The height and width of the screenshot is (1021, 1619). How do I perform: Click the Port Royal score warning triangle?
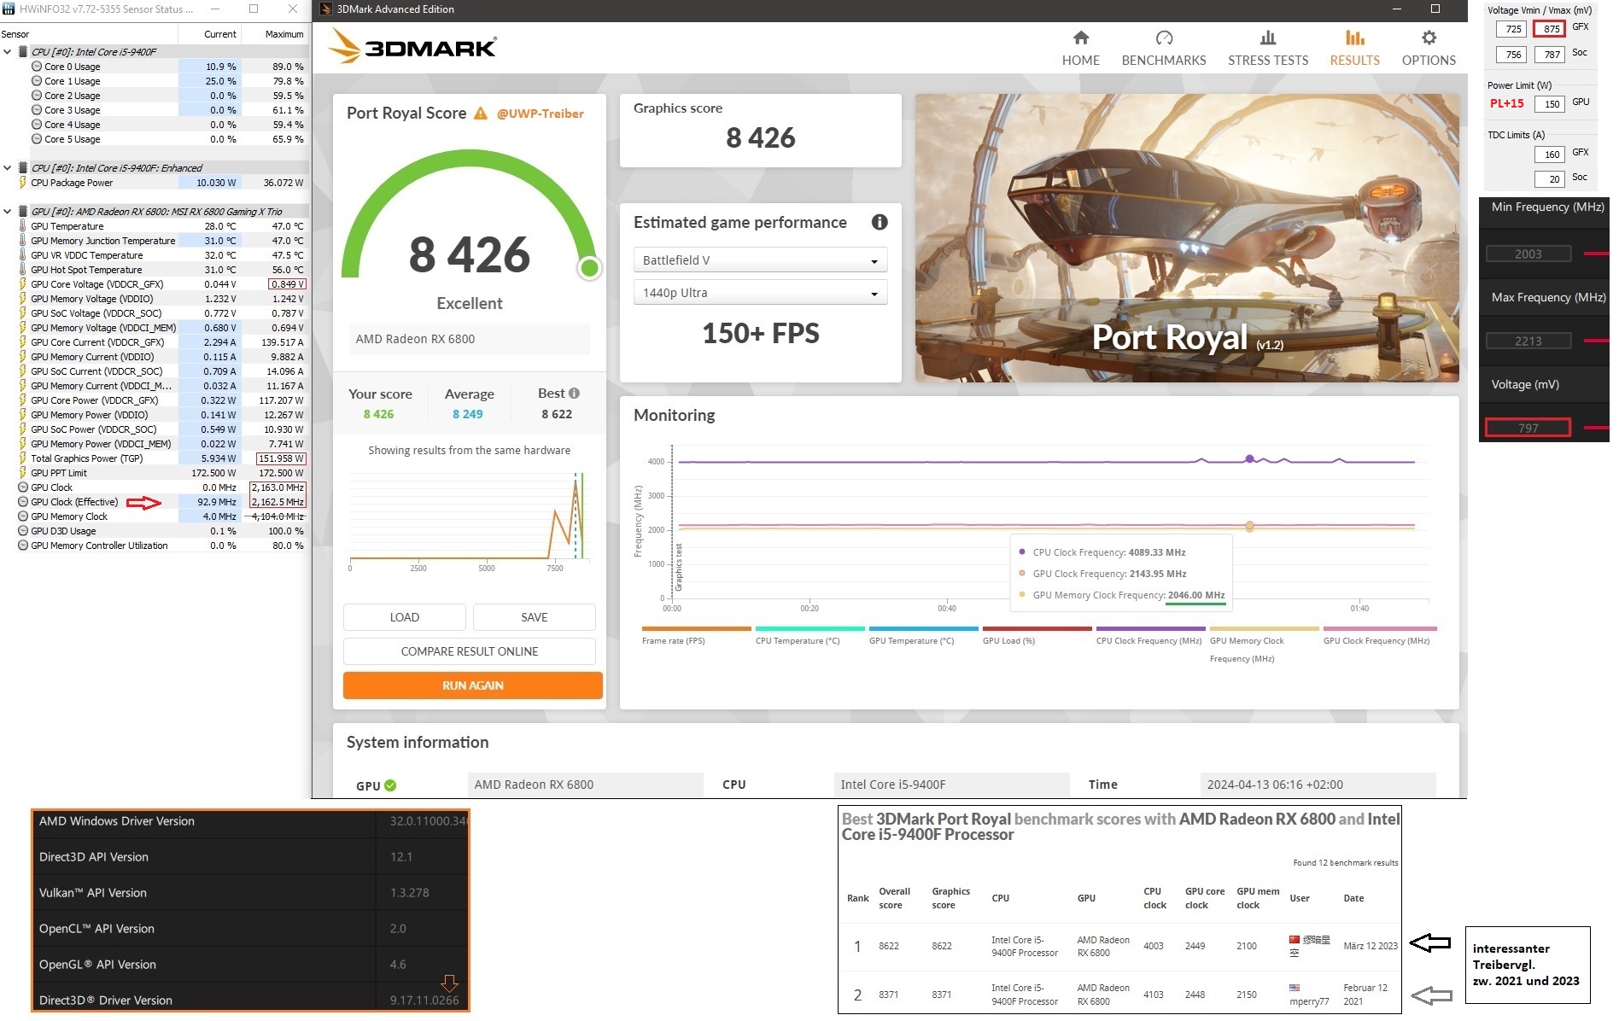click(x=480, y=114)
